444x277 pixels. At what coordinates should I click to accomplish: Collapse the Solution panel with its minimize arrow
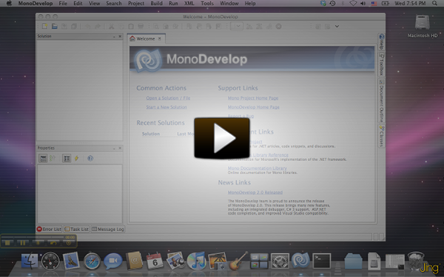coord(114,36)
